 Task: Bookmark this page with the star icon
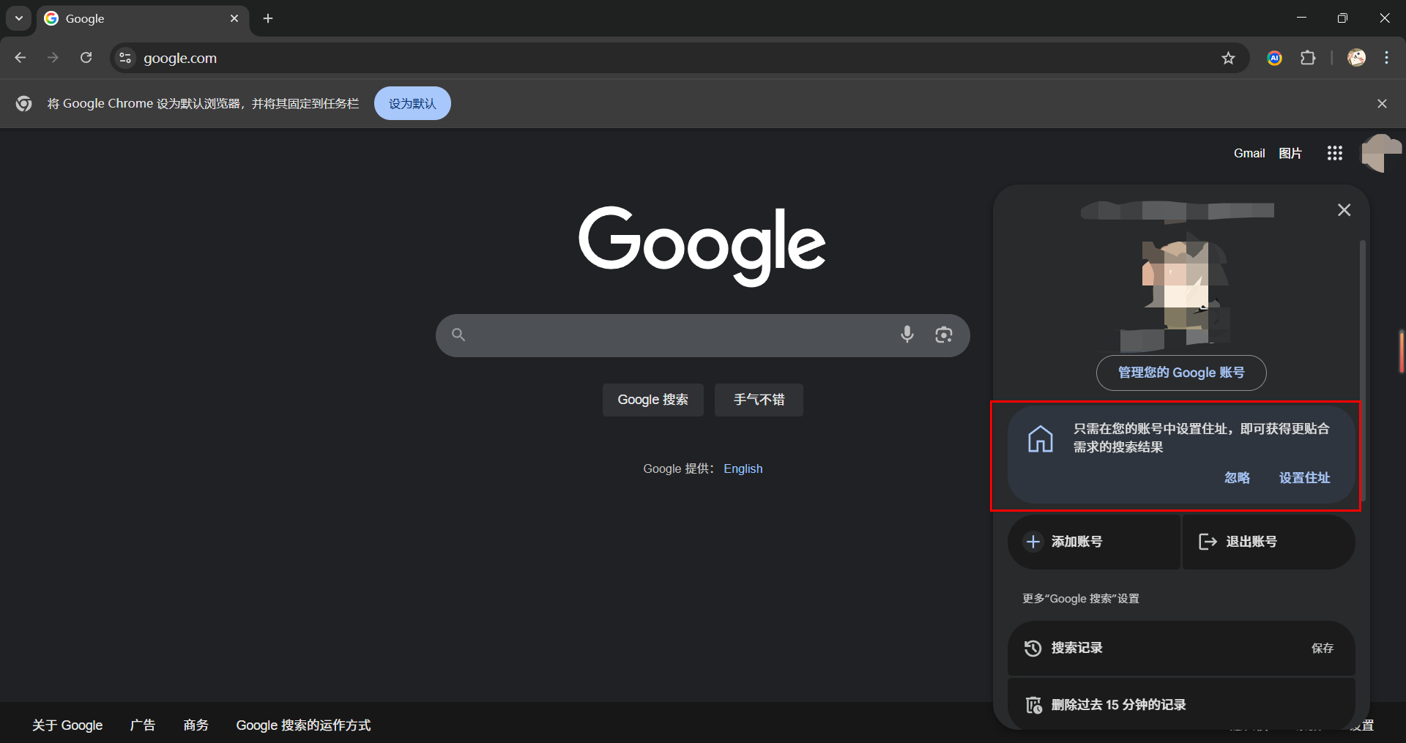(1228, 58)
